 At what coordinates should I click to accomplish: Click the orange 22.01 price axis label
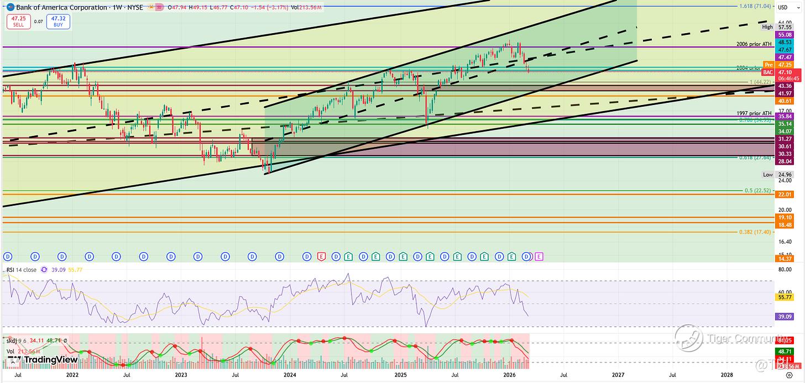coord(784,195)
